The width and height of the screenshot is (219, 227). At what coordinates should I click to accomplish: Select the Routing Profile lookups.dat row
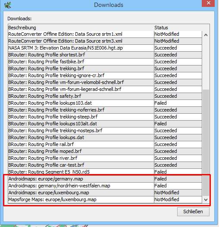pyautogui.click(x=105, y=137)
